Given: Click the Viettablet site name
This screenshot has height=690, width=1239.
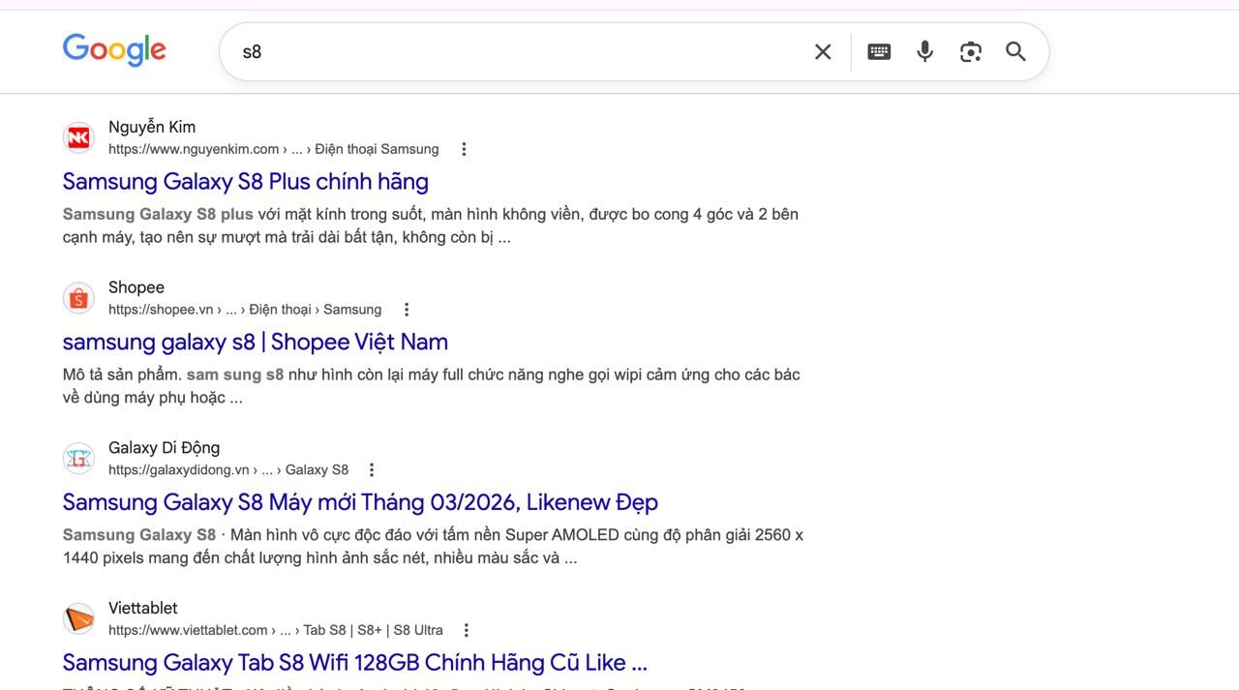Looking at the screenshot, I should pyautogui.click(x=143, y=608).
